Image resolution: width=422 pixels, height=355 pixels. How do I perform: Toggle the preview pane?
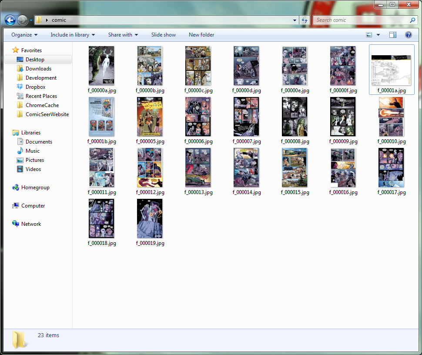(x=393, y=35)
